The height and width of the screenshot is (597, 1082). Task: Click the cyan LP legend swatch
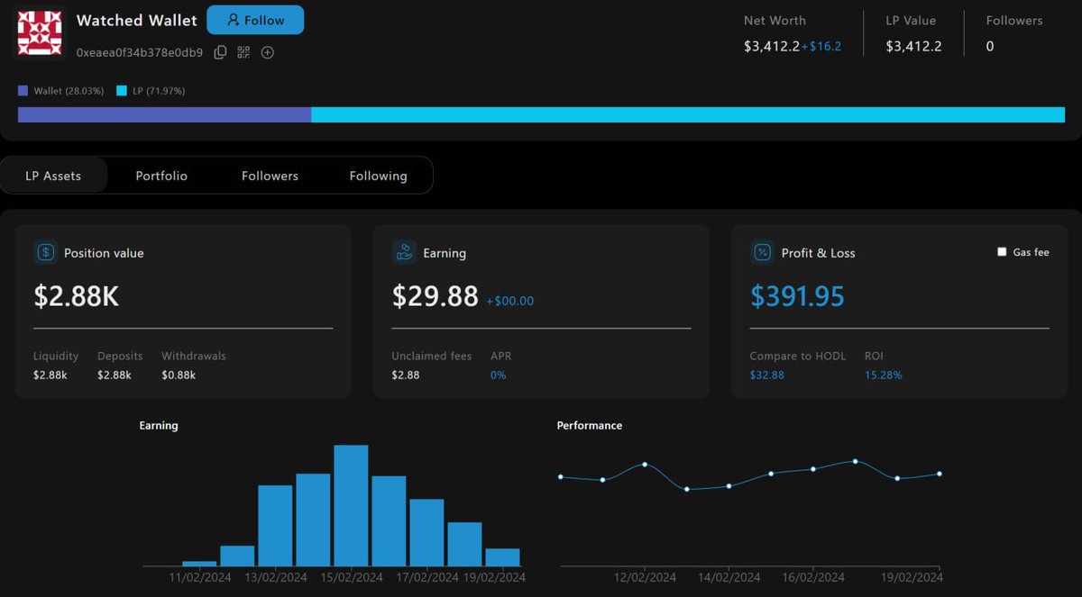tap(122, 91)
